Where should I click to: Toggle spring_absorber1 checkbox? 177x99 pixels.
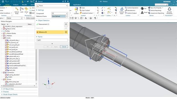tap(6, 75)
